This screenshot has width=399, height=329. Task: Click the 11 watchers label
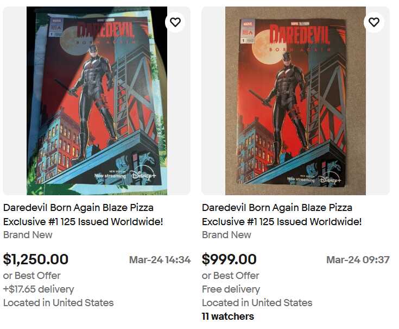[x=227, y=316]
